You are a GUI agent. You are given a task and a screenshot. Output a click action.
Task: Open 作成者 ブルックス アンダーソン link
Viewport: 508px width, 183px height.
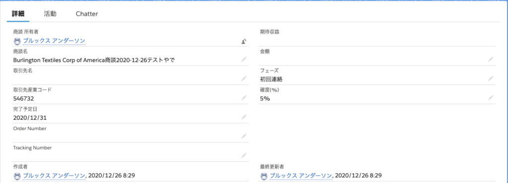pos(54,176)
